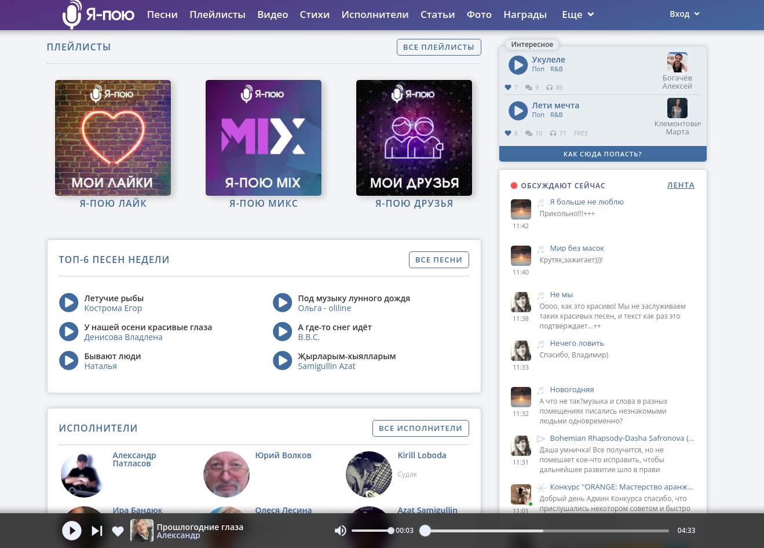Image resolution: width=764 pixels, height=548 pixels.
Task: Open Я-ПОЮ ЛАЙК playlist title link
Action: 113,203
